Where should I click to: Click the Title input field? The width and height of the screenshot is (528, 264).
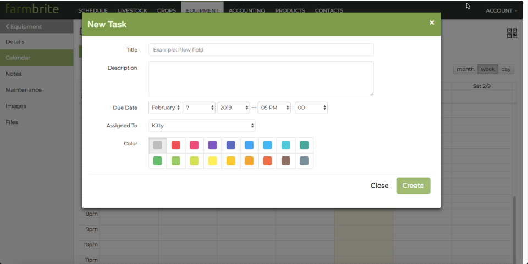coord(261,50)
